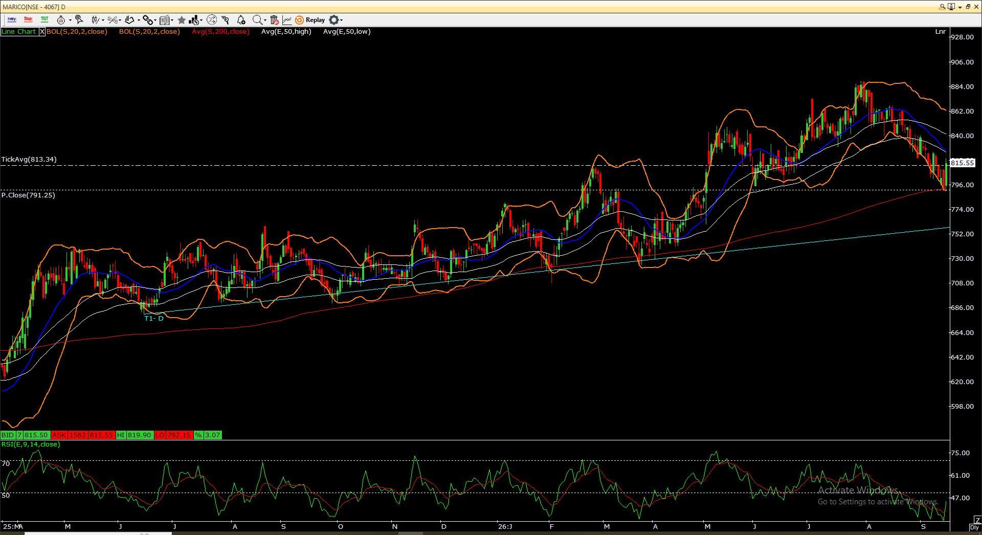Click the monitor profile icon in title bar
Image resolution: width=982 pixels, height=535 pixels.
click(x=951, y=7)
